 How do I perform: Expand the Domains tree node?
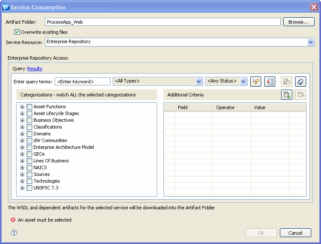click(x=22, y=134)
